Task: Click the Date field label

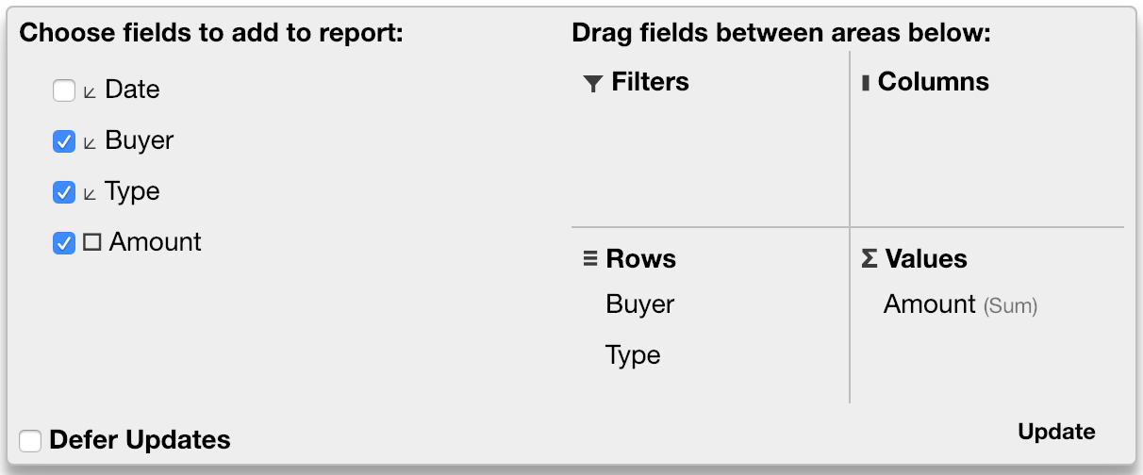Action: point(132,90)
